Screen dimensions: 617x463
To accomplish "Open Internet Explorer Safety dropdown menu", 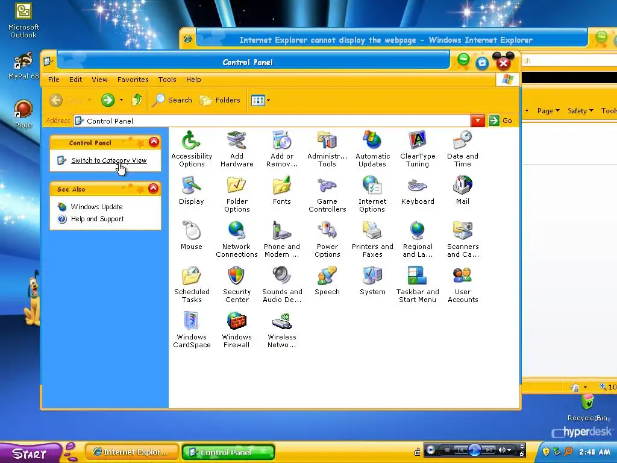I will click(x=580, y=111).
